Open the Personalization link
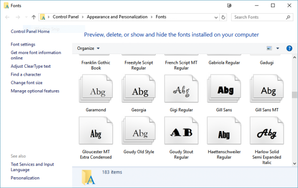This screenshot has height=188, width=298. click(x=25, y=178)
